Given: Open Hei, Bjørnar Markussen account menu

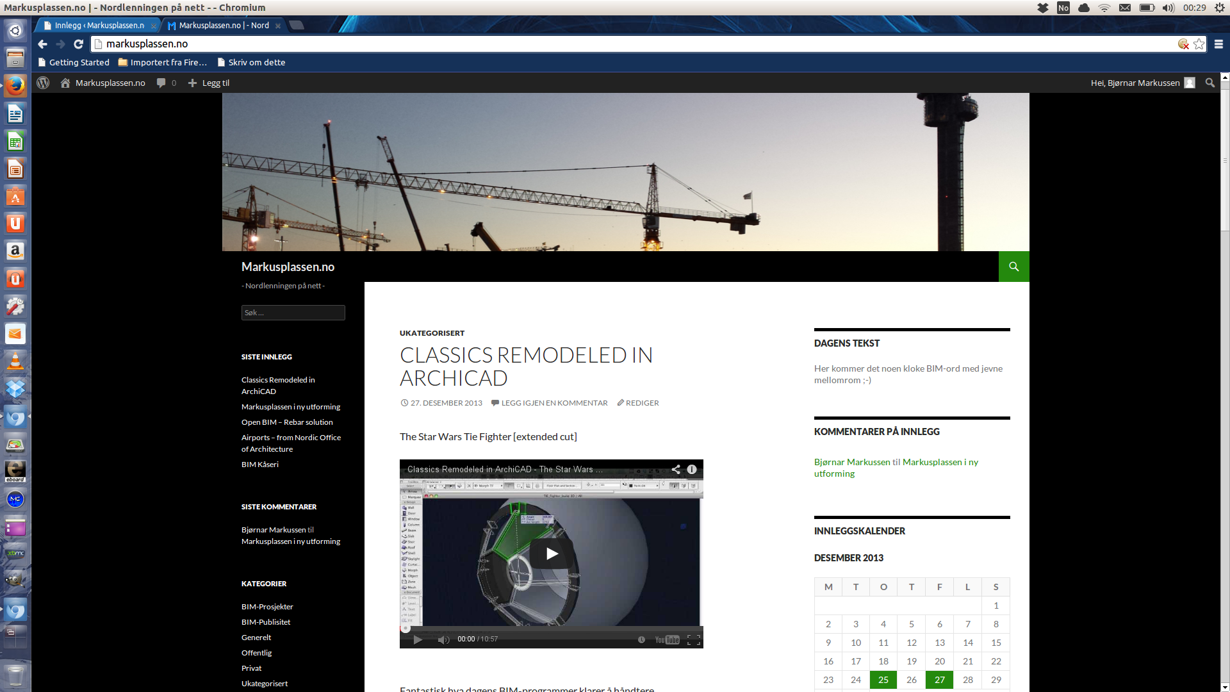Looking at the screenshot, I should coord(1143,83).
